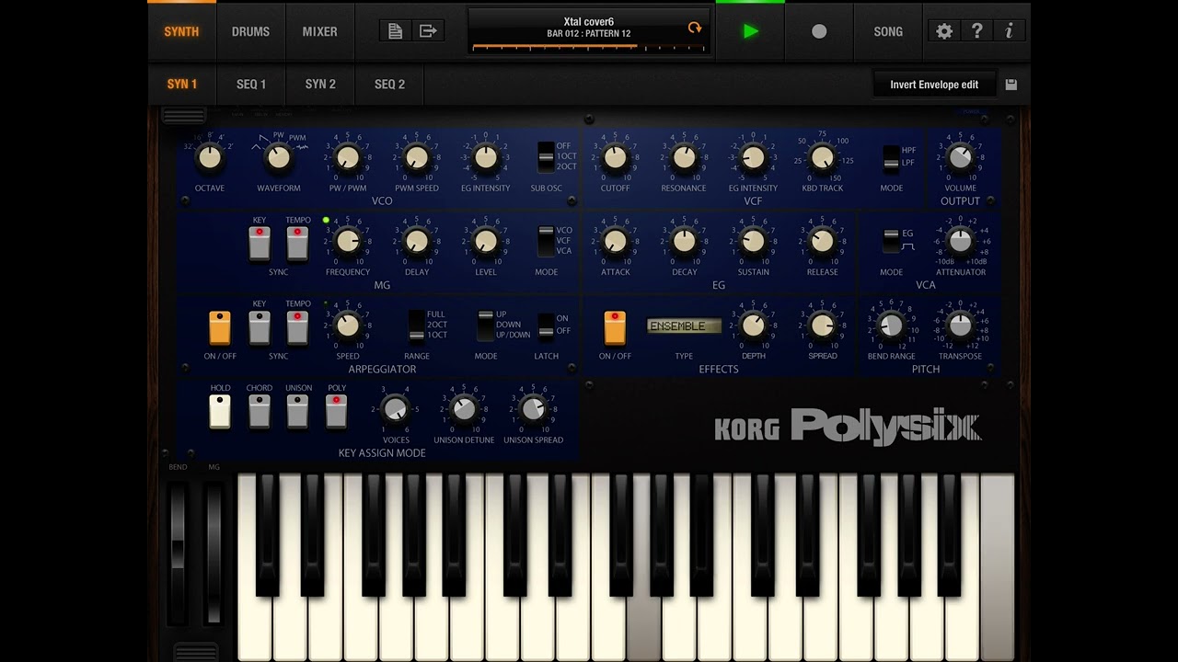The height and width of the screenshot is (662, 1178).
Task: Click the save preset disk icon
Action: (1011, 85)
